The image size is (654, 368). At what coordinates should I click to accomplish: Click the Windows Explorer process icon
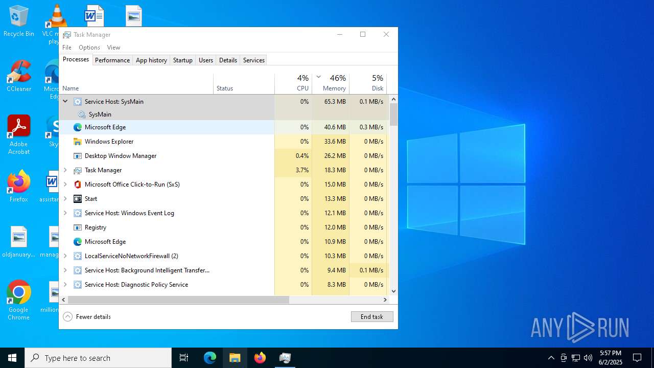point(78,142)
